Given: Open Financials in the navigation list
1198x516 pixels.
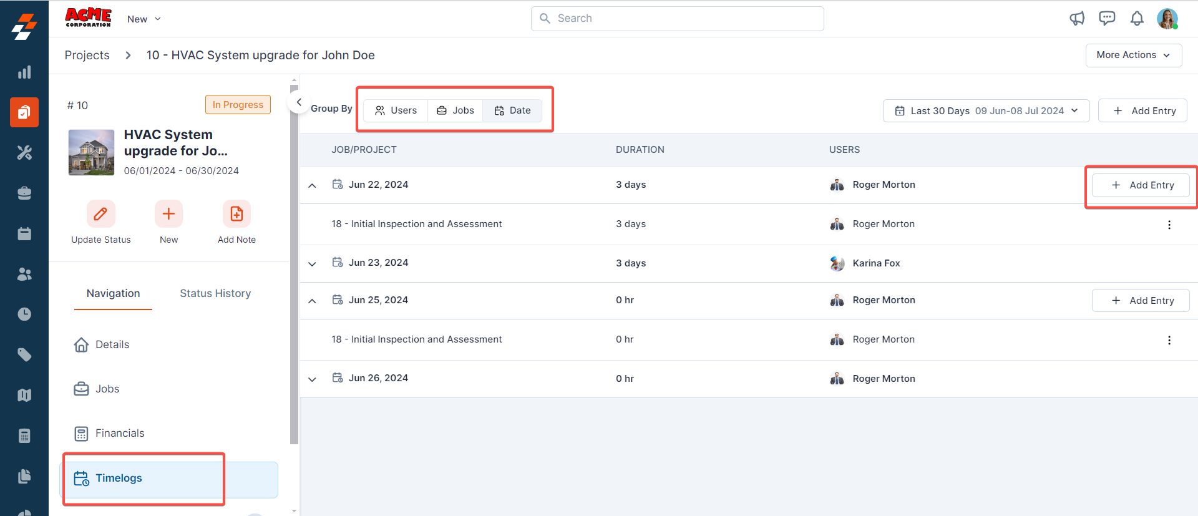Looking at the screenshot, I should [119, 433].
